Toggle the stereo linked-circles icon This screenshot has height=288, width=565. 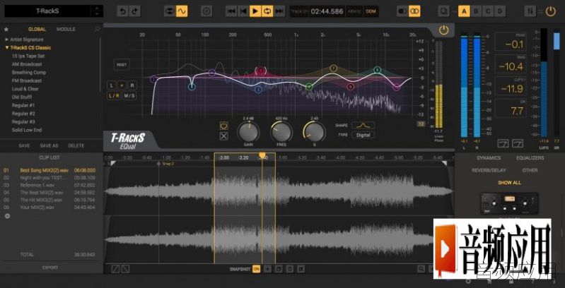(x=414, y=11)
